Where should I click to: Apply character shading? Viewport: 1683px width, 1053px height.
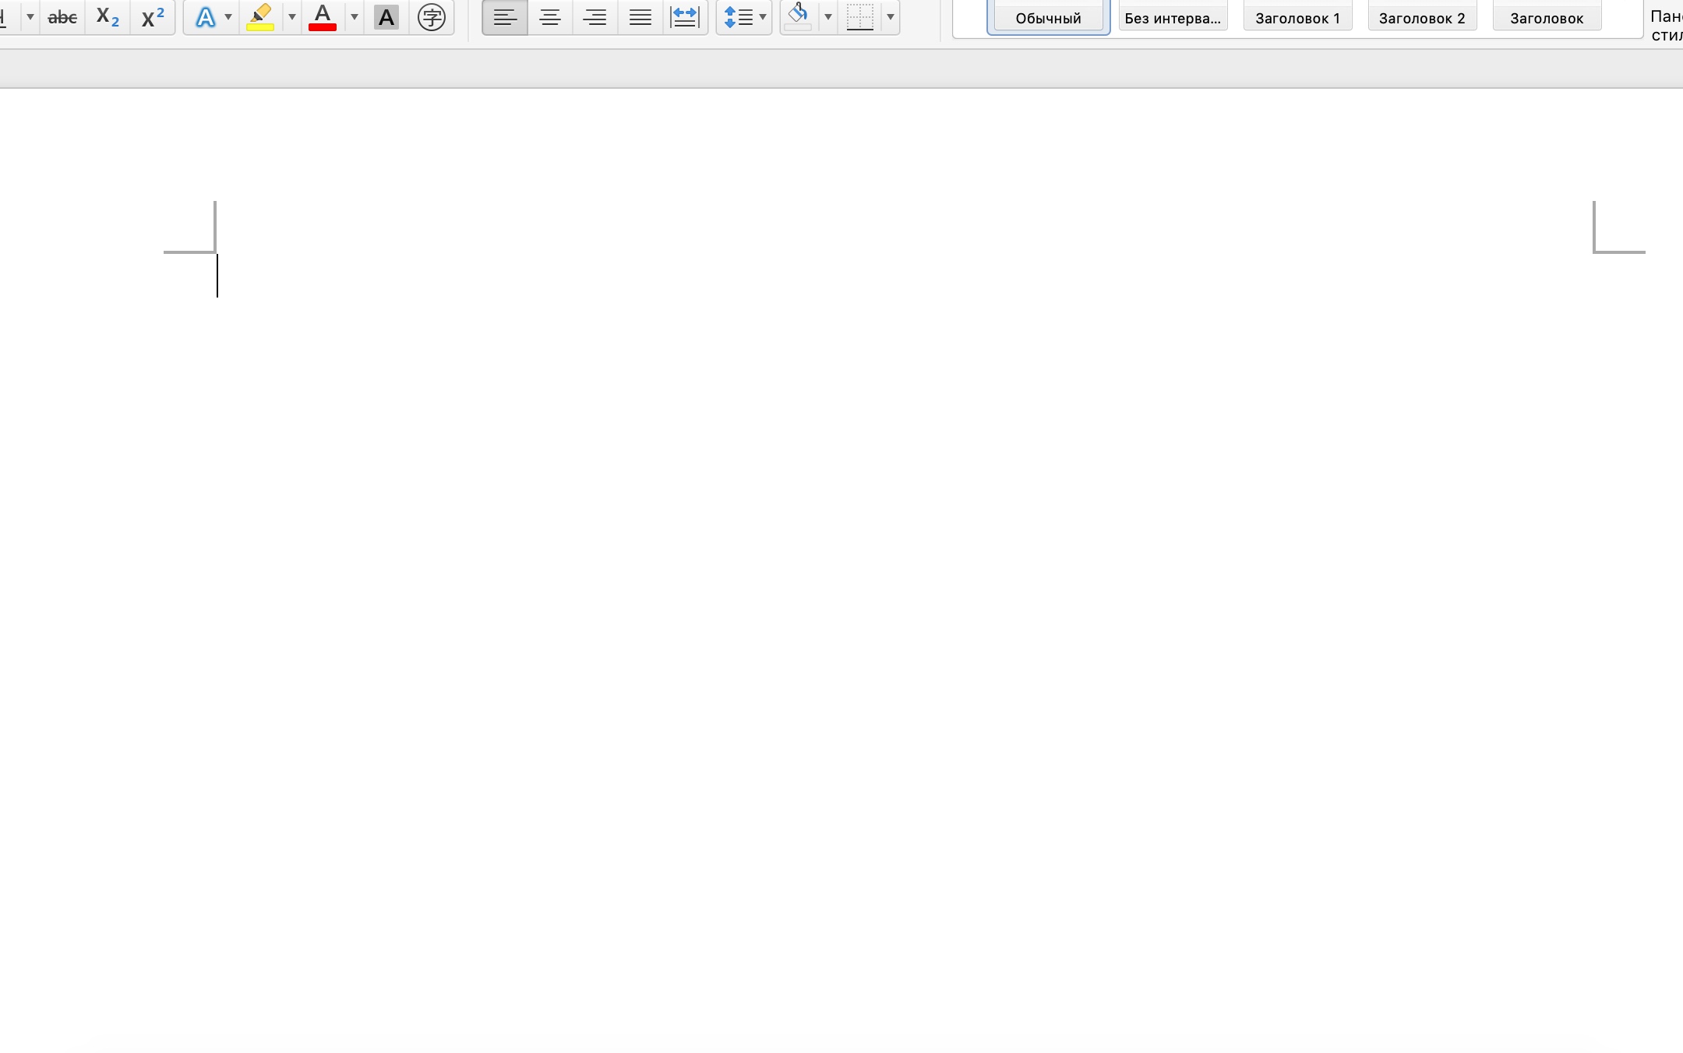coord(386,17)
